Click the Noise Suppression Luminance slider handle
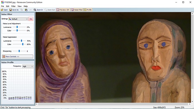The width and height of the screenshot is (194, 109). tap(22, 41)
